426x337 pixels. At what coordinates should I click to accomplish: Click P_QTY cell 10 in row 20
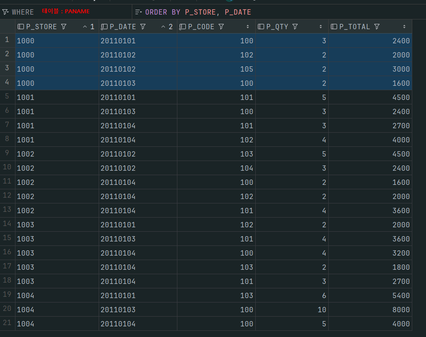point(292,310)
